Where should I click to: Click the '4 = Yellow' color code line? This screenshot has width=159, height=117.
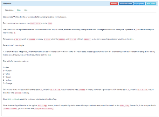click(x=7, y=80)
